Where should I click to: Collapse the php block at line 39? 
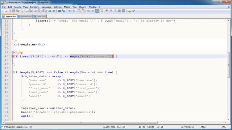13,52
